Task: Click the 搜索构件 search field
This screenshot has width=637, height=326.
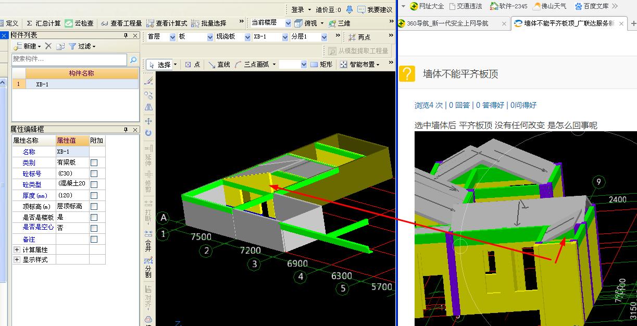Action: pos(70,59)
